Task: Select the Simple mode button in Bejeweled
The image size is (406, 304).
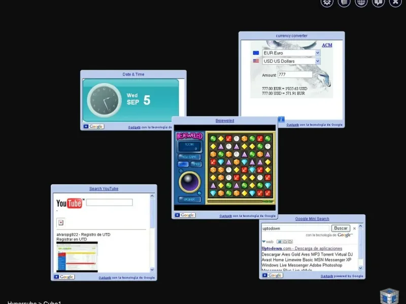Action: pyautogui.click(x=183, y=164)
